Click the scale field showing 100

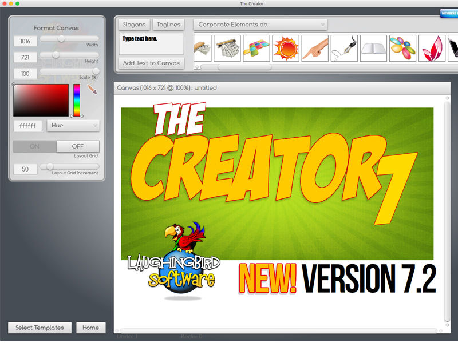[x=25, y=74]
